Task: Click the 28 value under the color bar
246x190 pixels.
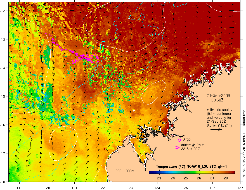Action: (x=226, y=178)
